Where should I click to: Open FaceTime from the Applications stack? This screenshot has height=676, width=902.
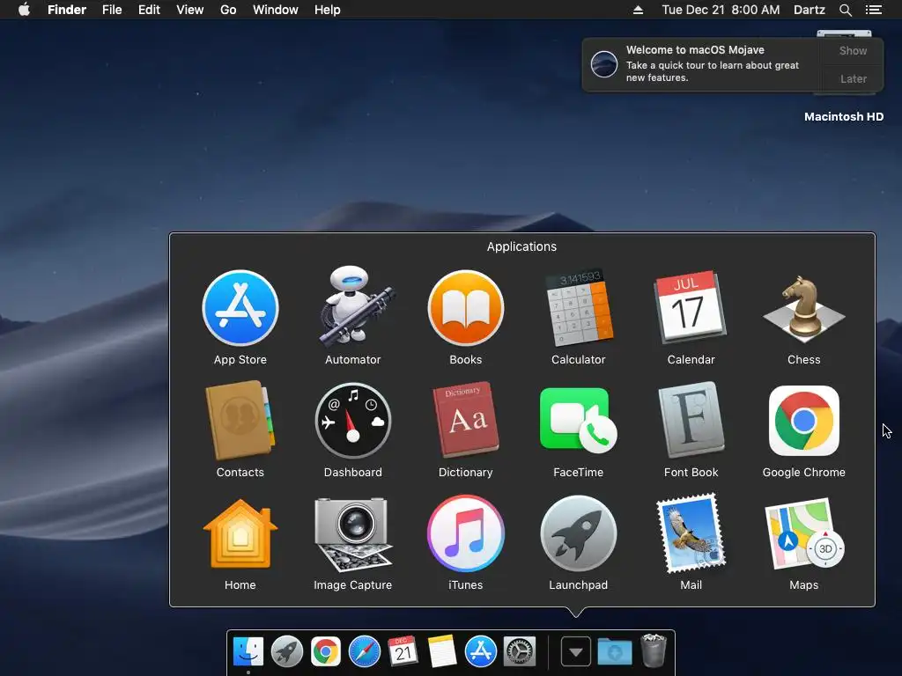tap(578, 421)
